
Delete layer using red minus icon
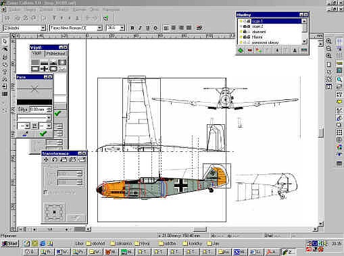click(249, 50)
